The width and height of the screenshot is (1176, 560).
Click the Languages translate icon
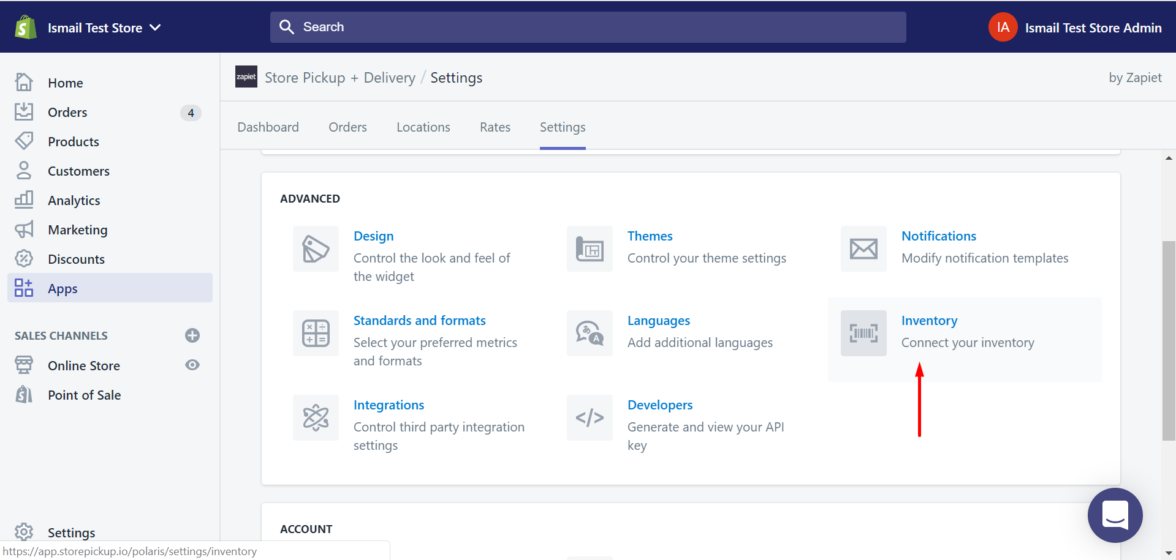[590, 333]
